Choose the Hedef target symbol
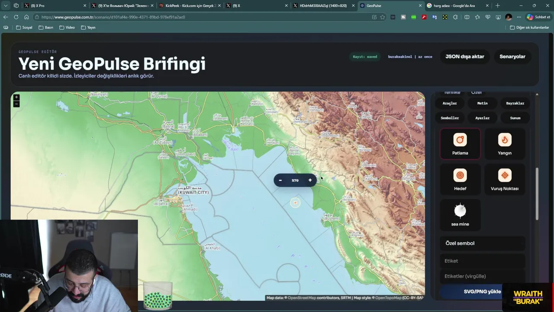Screen dimensions: 554x312 460,179
